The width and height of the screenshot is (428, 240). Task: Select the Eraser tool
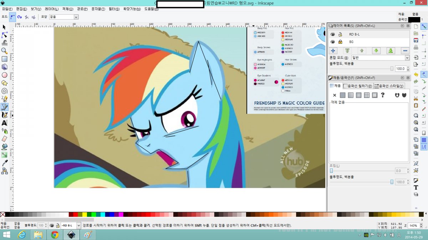[x=4, y=139]
